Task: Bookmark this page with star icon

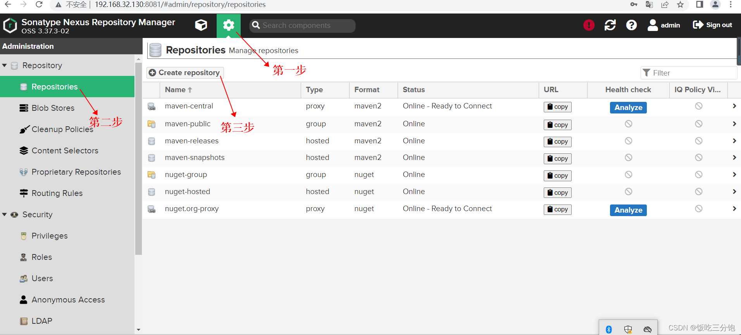Action: pos(680,5)
